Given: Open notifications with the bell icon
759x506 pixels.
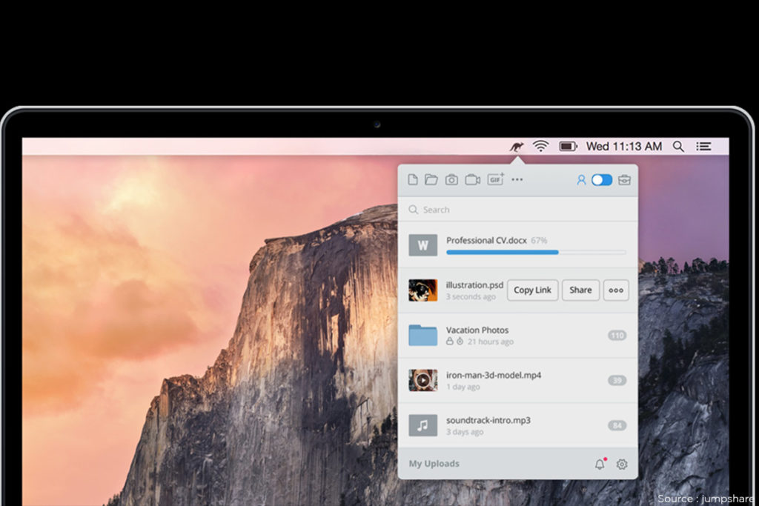Looking at the screenshot, I should 600,464.
